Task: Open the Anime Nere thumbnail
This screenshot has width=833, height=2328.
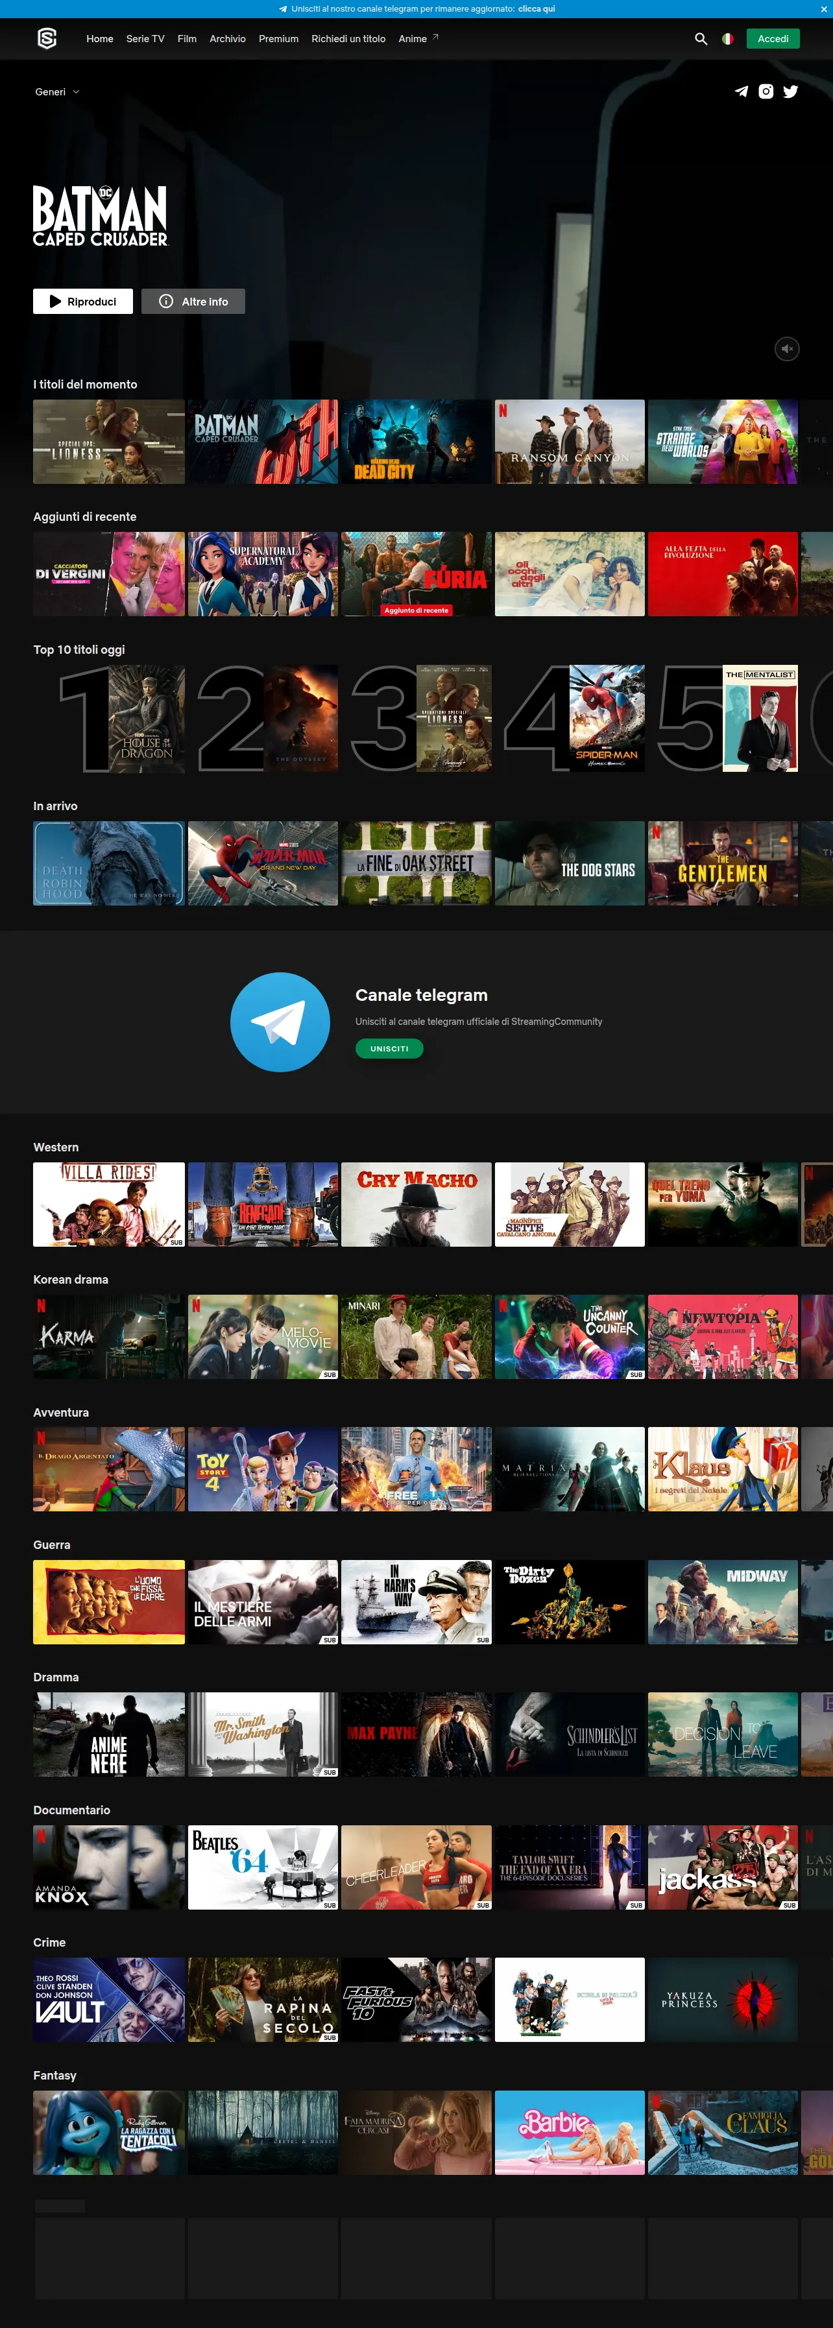Action: (110, 1734)
